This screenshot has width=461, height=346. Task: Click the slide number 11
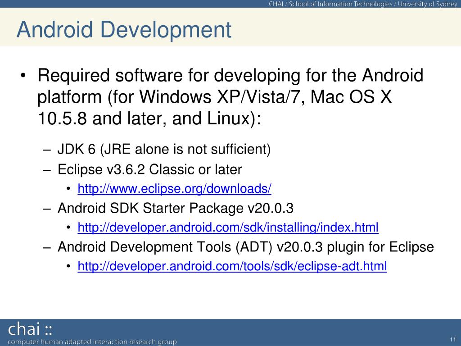[453, 340]
